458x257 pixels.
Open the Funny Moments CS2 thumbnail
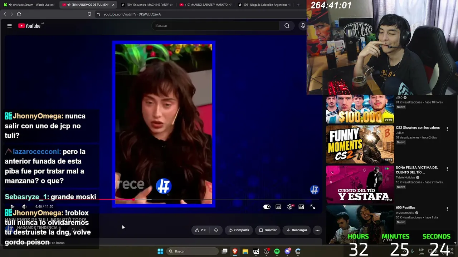(x=360, y=144)
